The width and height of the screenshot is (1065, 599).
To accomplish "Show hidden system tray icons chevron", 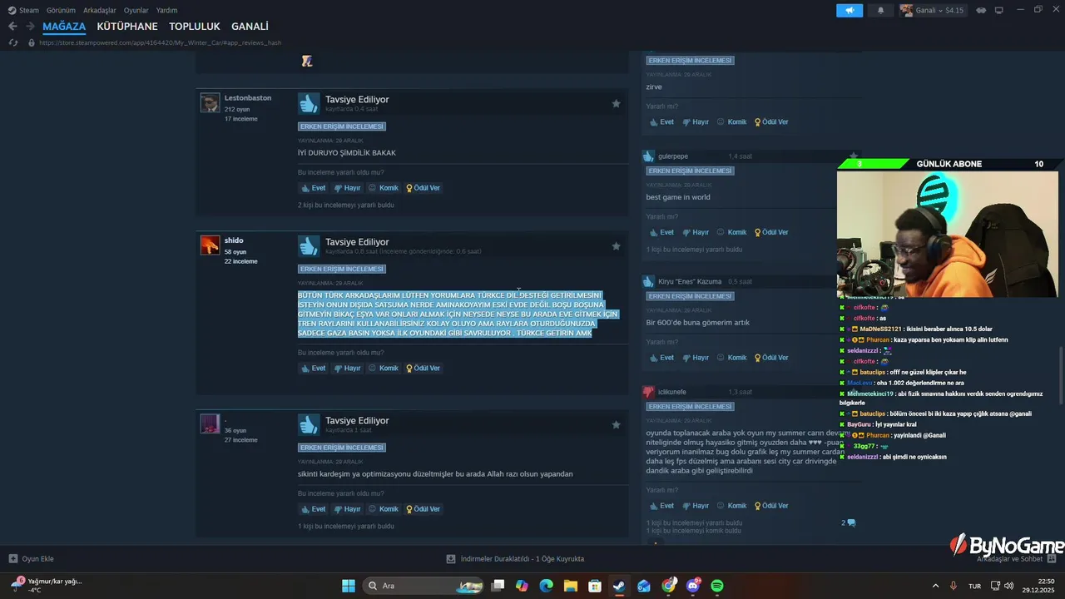I will point(935,586).
